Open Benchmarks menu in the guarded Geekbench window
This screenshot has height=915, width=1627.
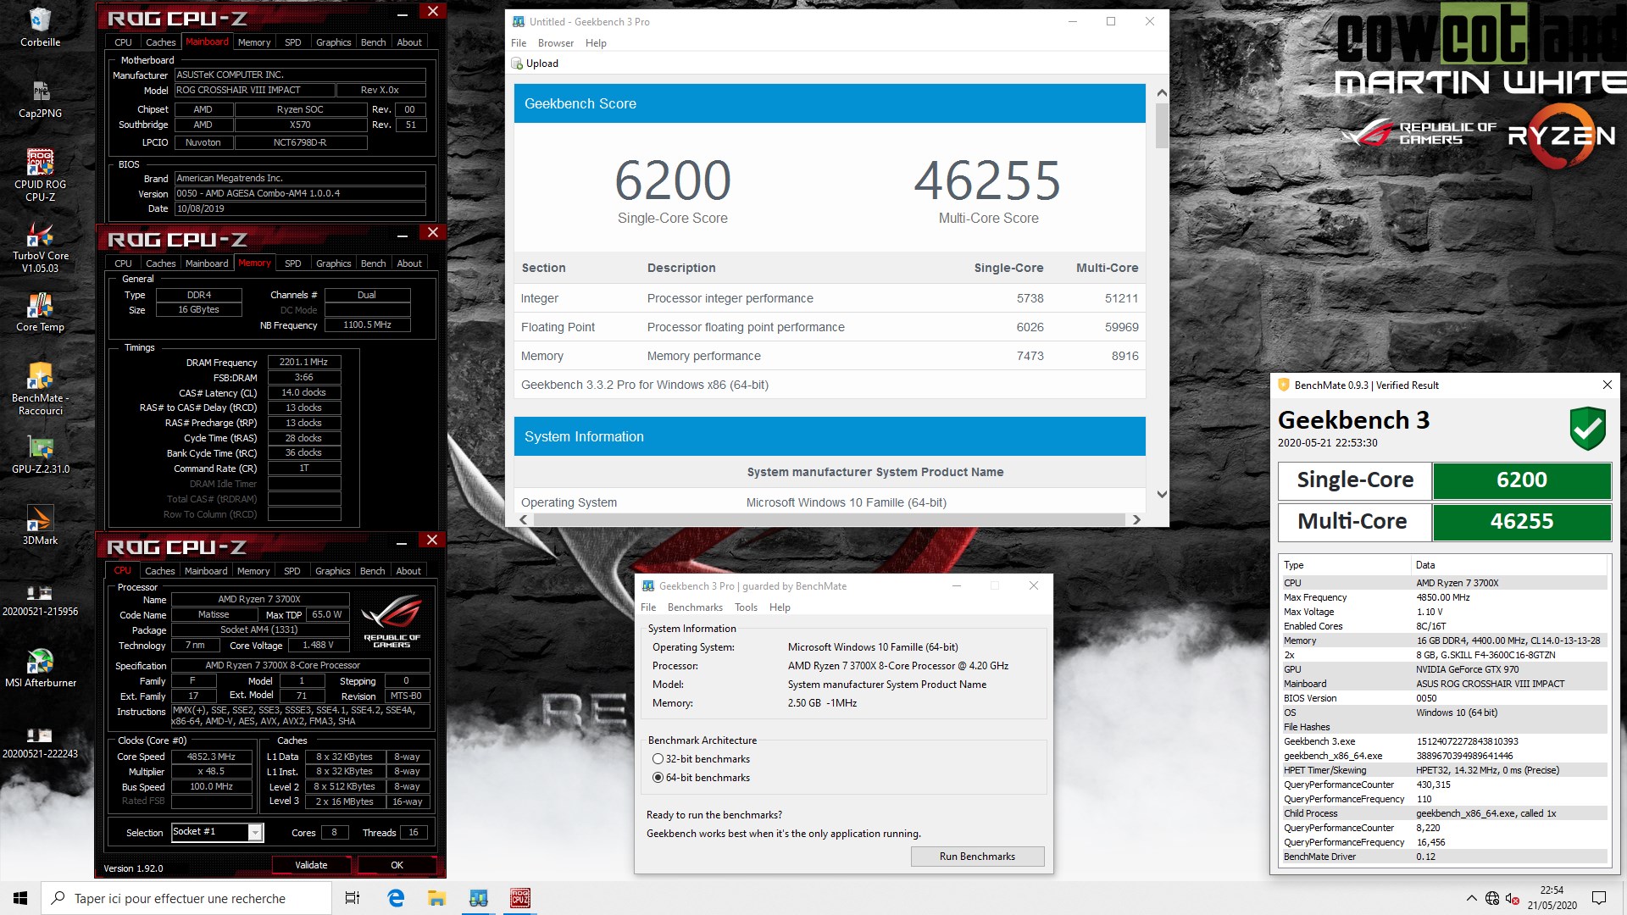click(695, 607)
